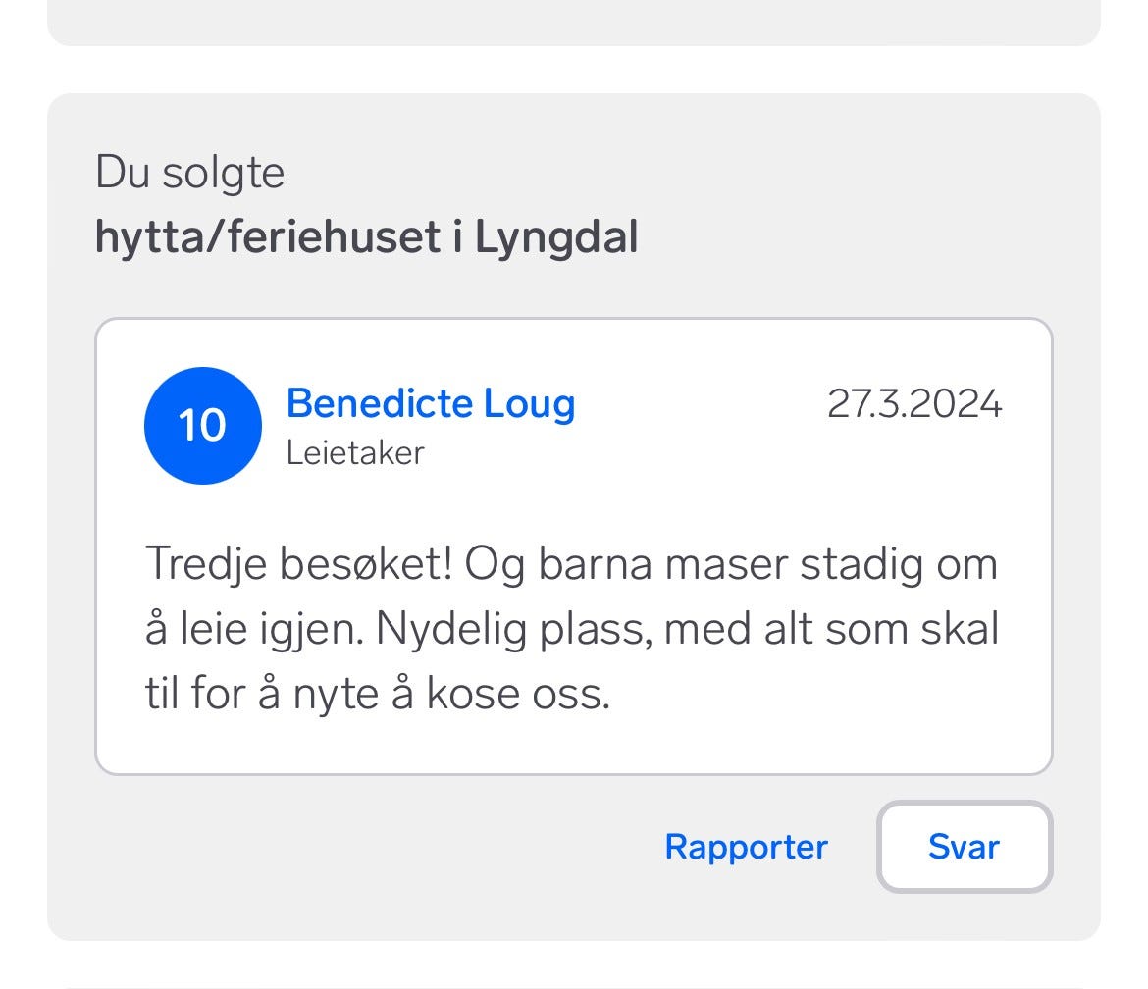Click the "Du solgte" label

click(189, 173)
